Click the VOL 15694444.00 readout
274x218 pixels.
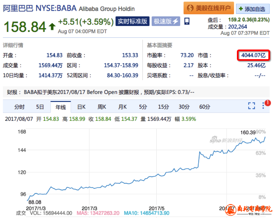coord(51,213)
